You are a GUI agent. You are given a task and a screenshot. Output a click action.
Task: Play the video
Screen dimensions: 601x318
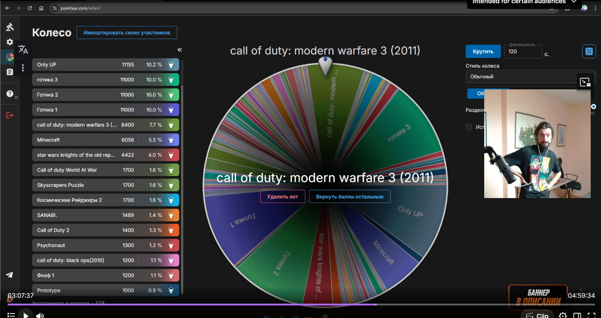tap(26, 315)
